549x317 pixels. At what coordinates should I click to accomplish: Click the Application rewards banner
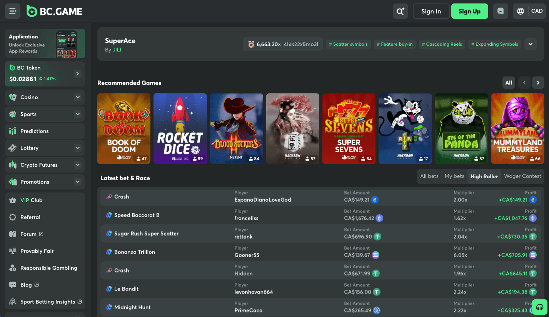(x=45, y=43)
